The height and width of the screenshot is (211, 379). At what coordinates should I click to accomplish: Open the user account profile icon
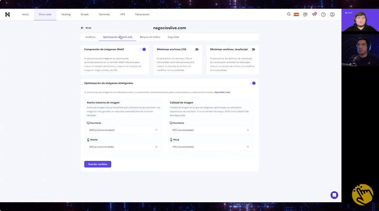pos(332,14)
